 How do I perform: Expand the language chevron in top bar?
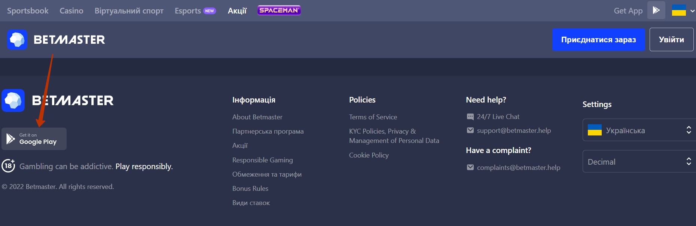tap(692, 11)
